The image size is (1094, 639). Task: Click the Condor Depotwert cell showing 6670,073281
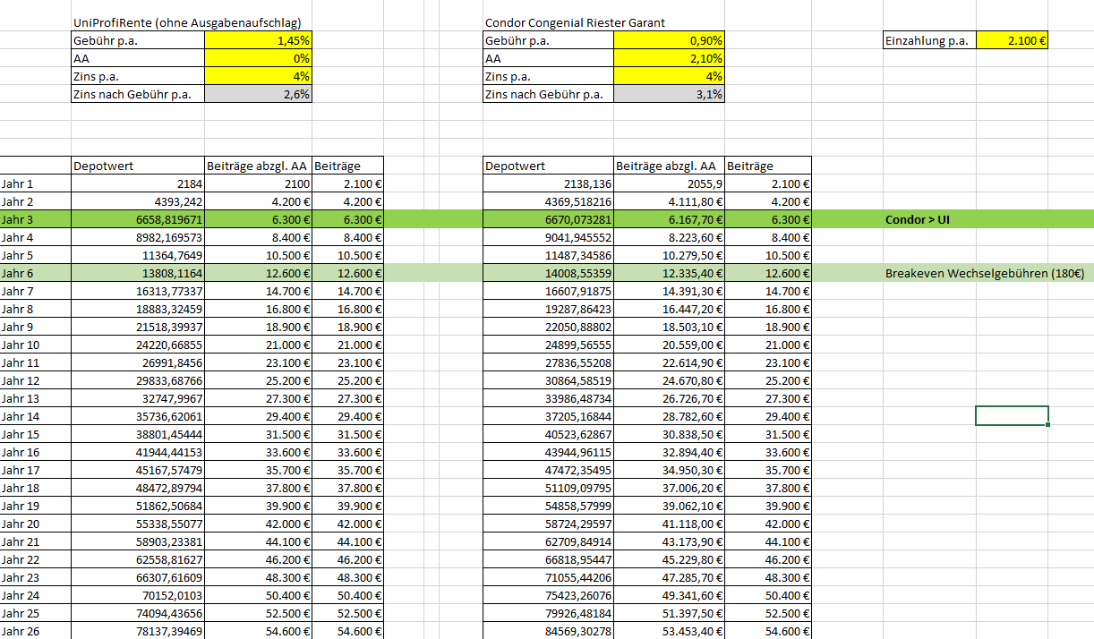point(548,219)
